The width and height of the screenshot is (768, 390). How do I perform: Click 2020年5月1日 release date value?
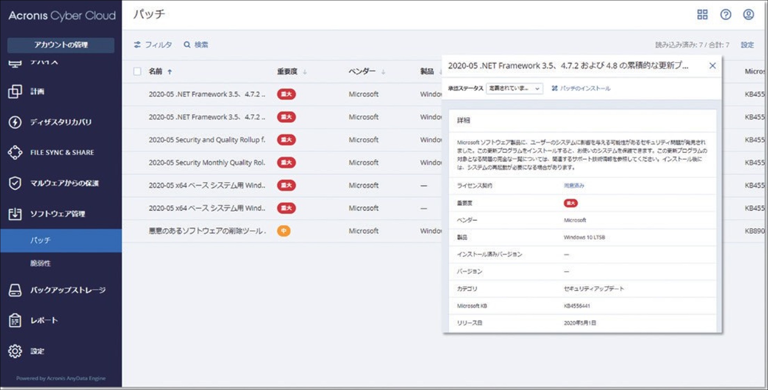click(x=580, y=323)
